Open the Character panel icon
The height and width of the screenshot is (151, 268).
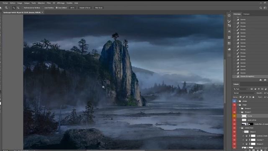pyautogui.click(x=229, y=31)
